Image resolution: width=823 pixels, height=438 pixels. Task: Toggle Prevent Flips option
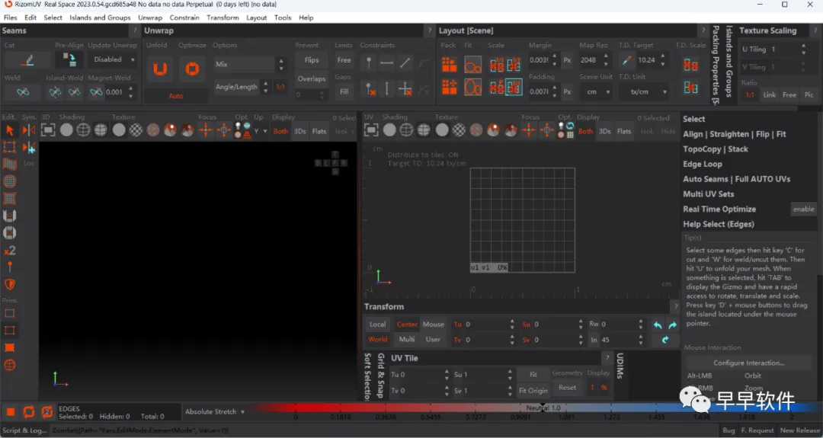pos(312,60)
